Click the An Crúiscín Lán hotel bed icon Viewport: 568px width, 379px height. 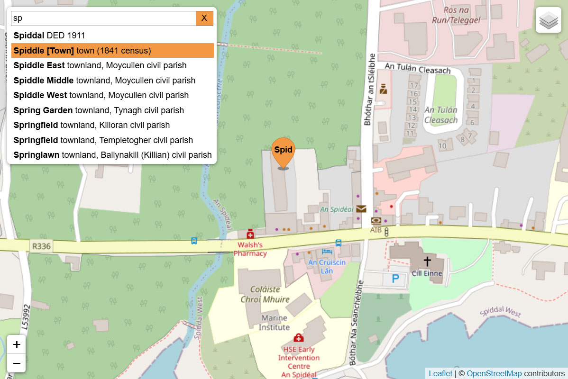(327, 252)
